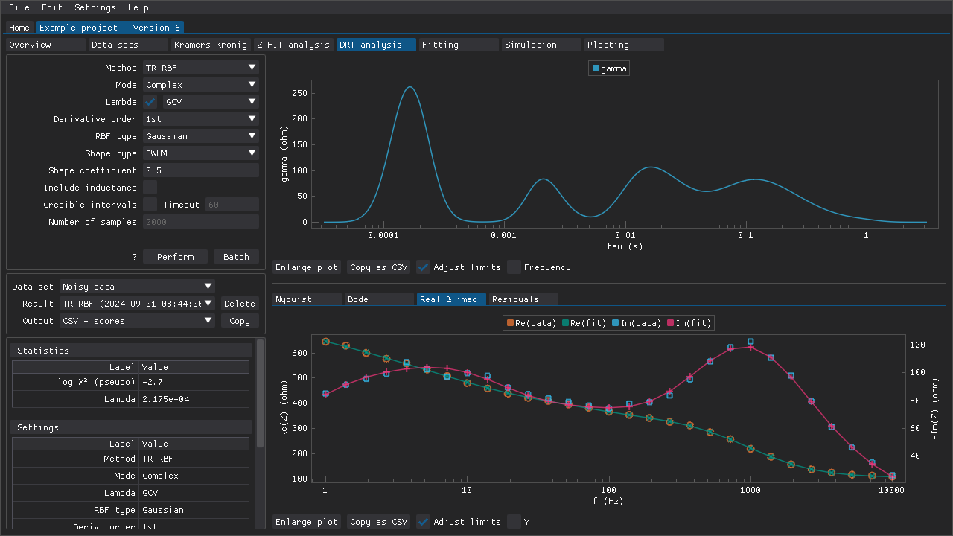
Task: Enlarge the impedance plot
Action: click(307, 522)
